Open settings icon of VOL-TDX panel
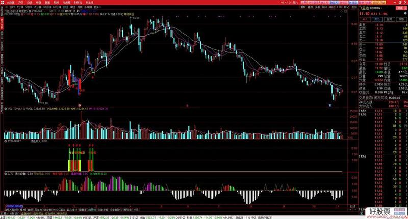408x219 pixels. click(6, 109)
